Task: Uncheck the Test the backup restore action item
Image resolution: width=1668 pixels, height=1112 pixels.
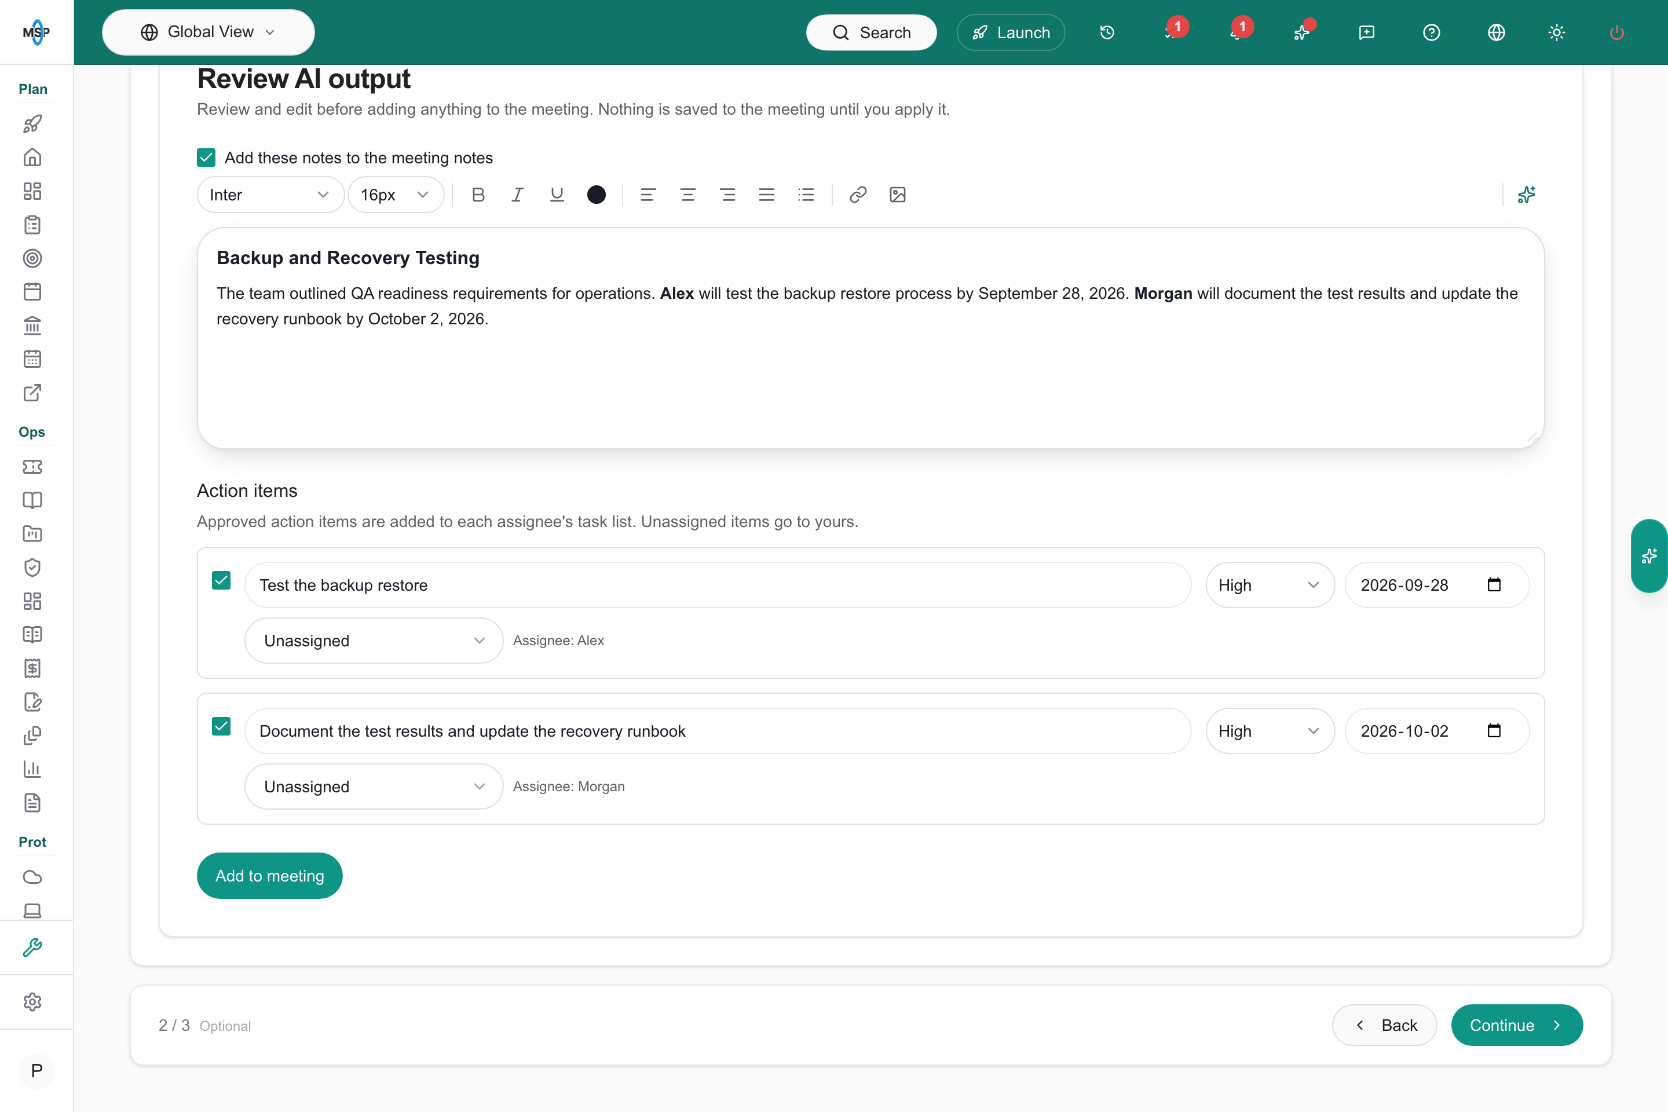Action: tap(221, 581)
